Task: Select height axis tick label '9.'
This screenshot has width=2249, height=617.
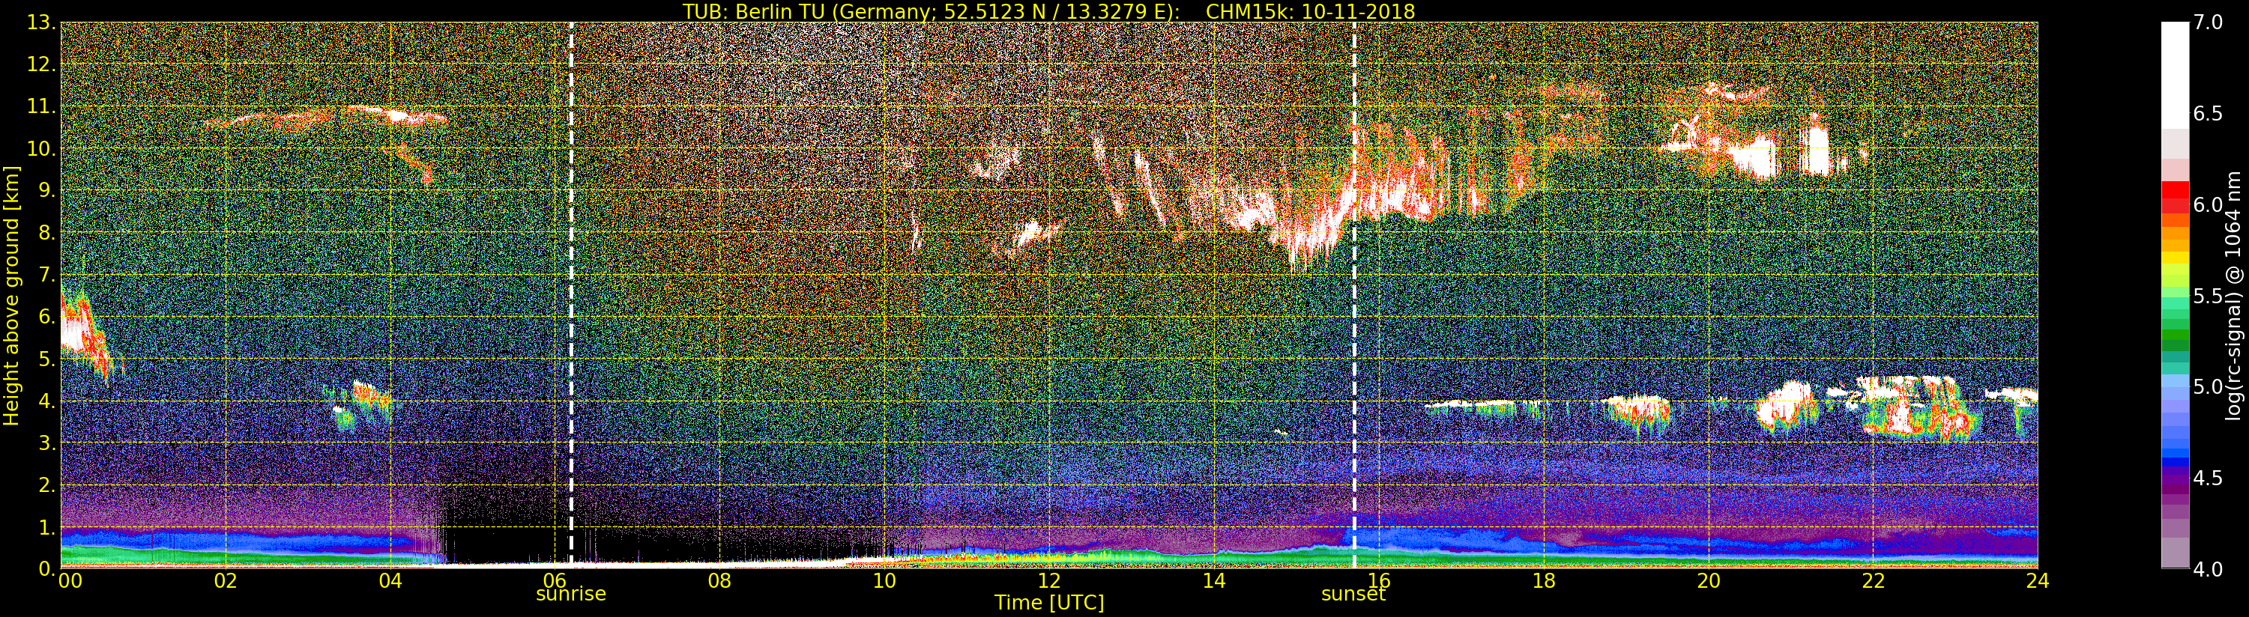Action: 46,191
